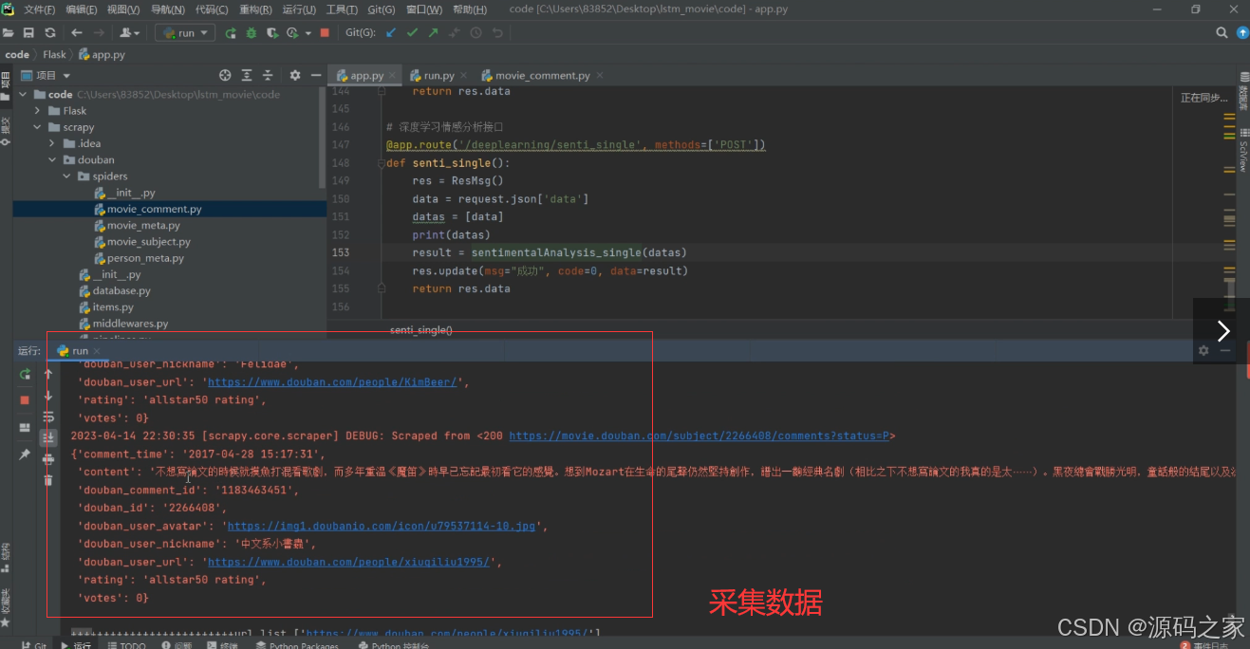
Task: Toggle scroll to end in run console
Action: (x=48, y=437)
